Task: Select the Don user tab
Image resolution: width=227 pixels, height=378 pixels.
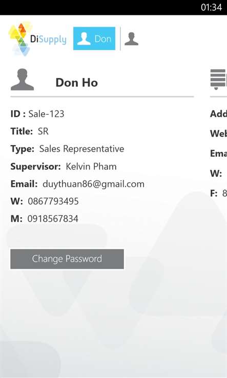Action: 94,38
